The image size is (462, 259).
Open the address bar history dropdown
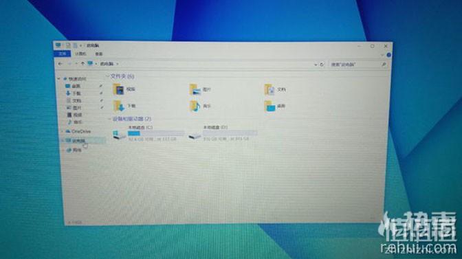pyautogui.click(x=316, y=64)
